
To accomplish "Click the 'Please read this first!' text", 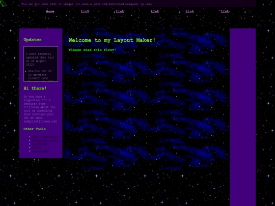I will click(92, 50).
